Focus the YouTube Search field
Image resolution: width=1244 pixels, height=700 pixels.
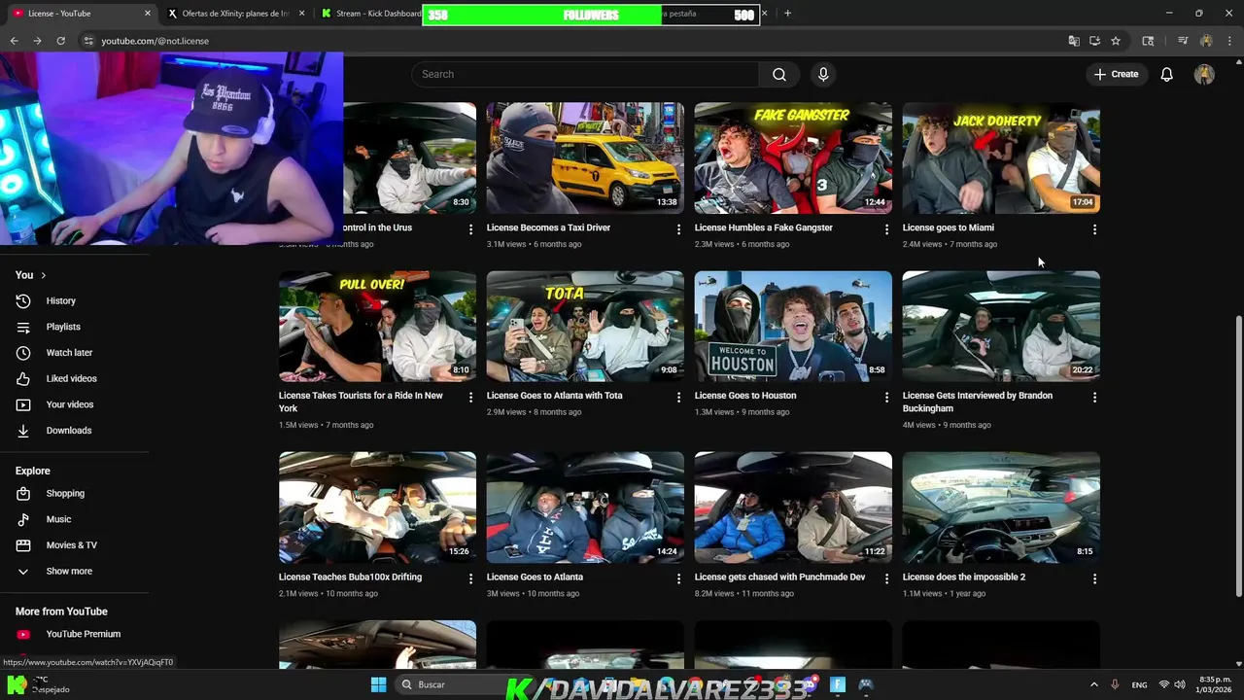tap(585, 74)
